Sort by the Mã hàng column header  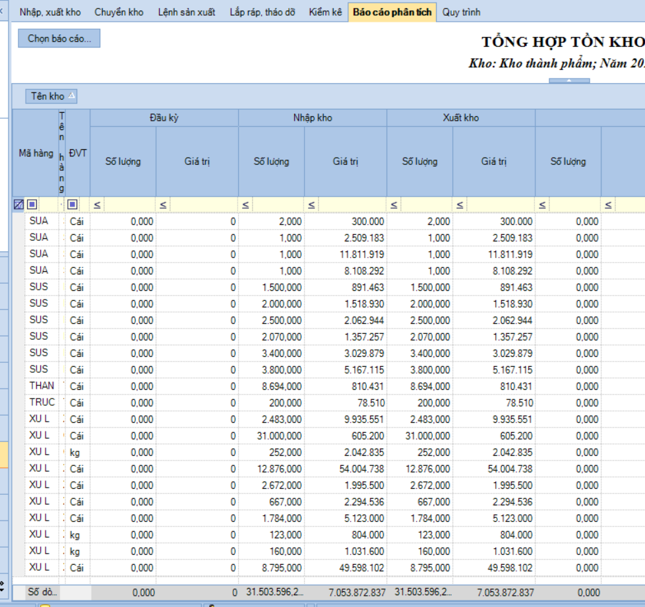click(x=36, y=153)
